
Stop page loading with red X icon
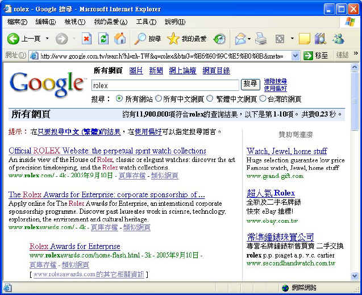(86, 39)
